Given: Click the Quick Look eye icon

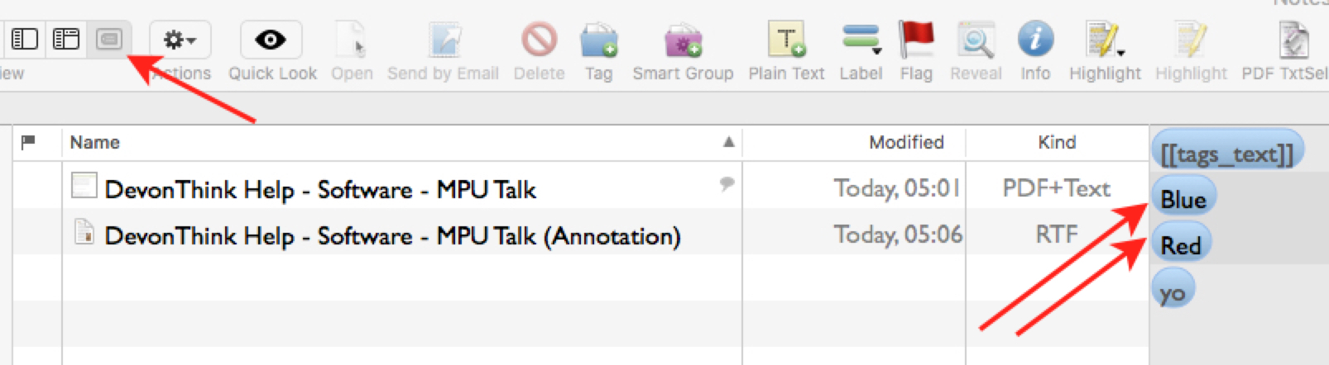Looking at the screenshot, I should click(x=271, y=40).
